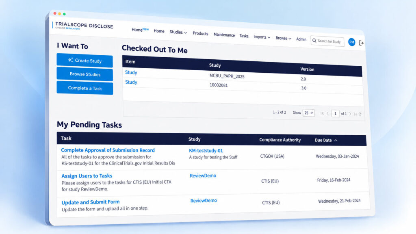Expand the Browse menu

(283, 38)
